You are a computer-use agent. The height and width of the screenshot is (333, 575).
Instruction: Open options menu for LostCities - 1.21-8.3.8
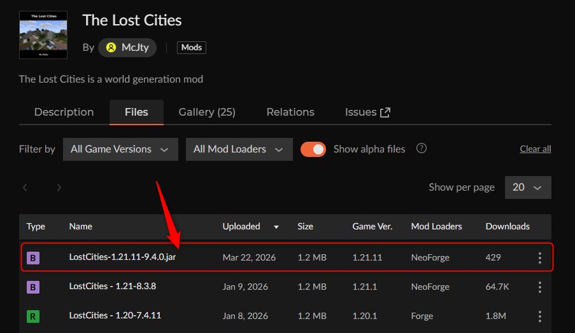540,287
